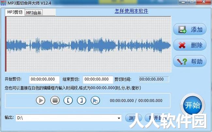Click the play button
Image resolution: width=212 pixels, height=132 pixels.
pos(40,100)
